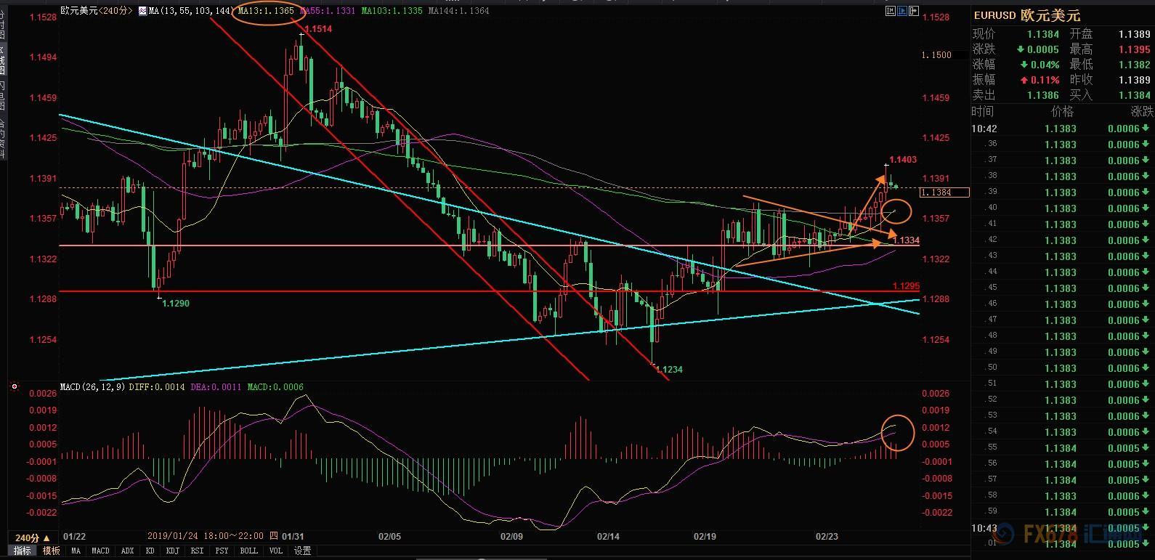Click the 1.1234 low price label

[669, 370]
